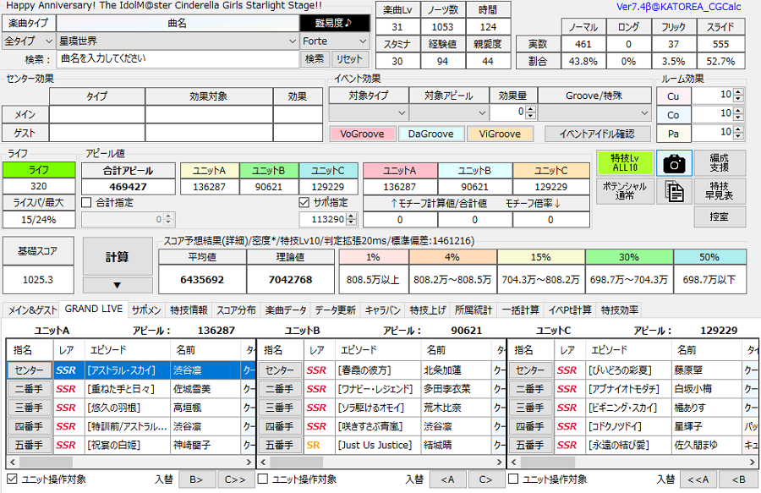The image size is (761, 493).
Task: Click the 難易度♪ header button
Action: (x=335, y=23)
